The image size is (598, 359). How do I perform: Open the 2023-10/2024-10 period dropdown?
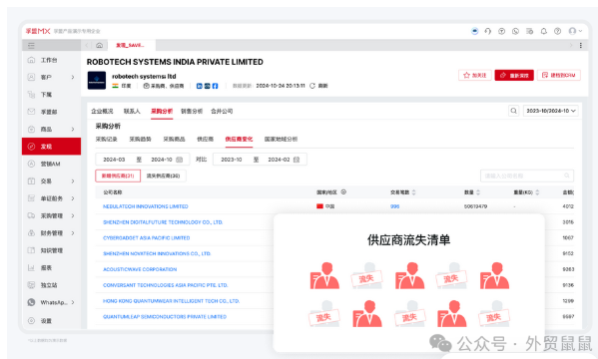click(x=551, y=111)
